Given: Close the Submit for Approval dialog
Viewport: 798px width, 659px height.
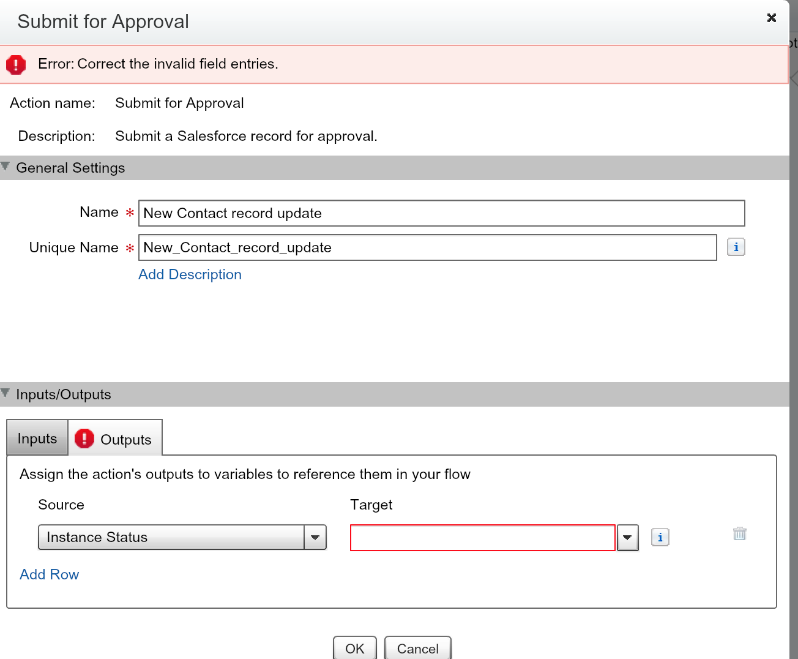Looking at the screenshot, I should 772,18.
